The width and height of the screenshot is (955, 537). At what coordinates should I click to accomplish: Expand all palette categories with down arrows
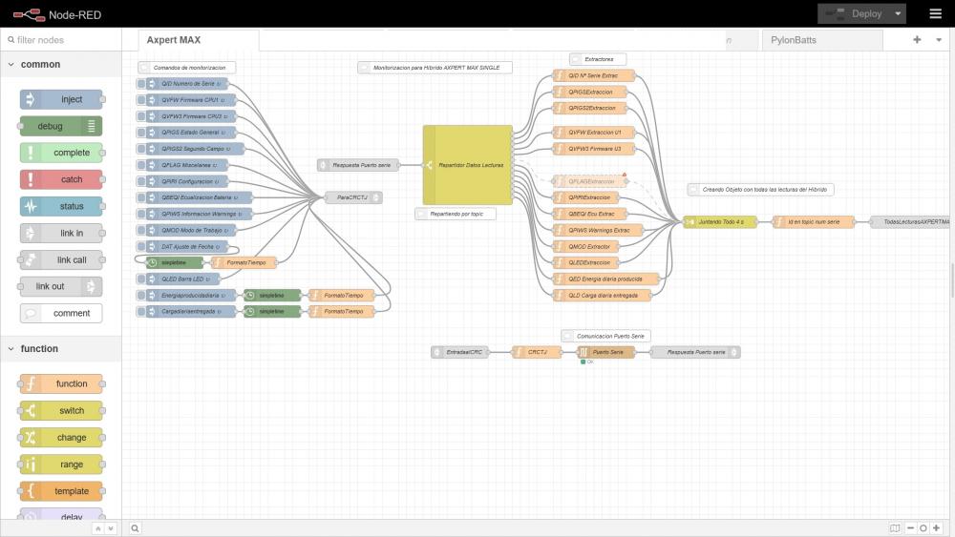[x=110, y=527]
